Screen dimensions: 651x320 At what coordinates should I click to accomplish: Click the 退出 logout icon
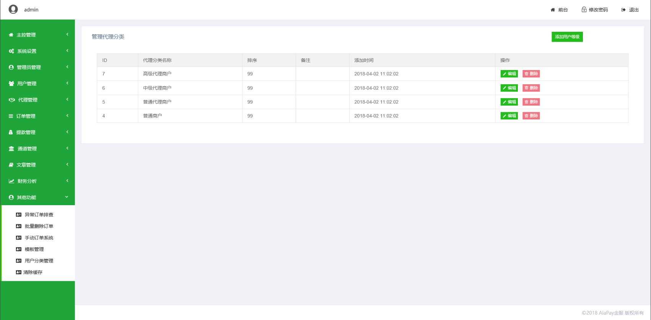(623, 10)
